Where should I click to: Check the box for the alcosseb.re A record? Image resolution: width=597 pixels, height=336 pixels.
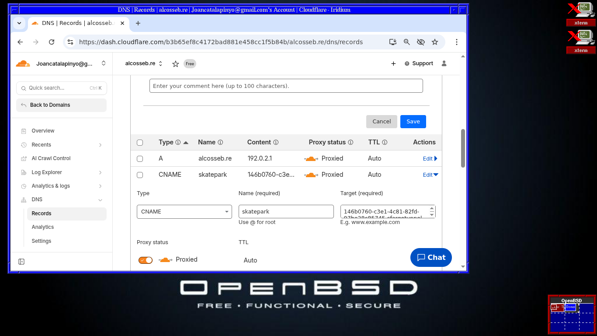[x=140, y=159]
